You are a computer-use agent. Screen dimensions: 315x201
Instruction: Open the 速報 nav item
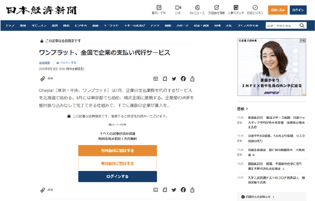[x=23, y=25]
